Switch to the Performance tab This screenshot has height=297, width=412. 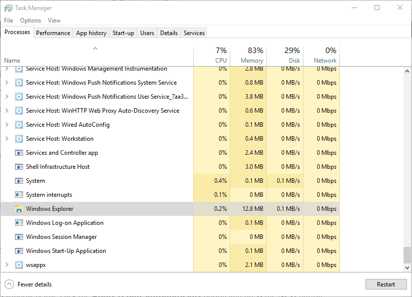pos(53,33)
